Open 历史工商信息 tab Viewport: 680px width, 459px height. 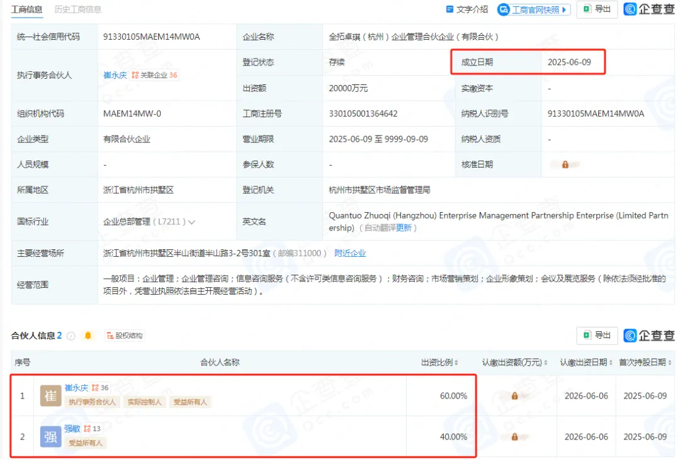click(77, 9)
